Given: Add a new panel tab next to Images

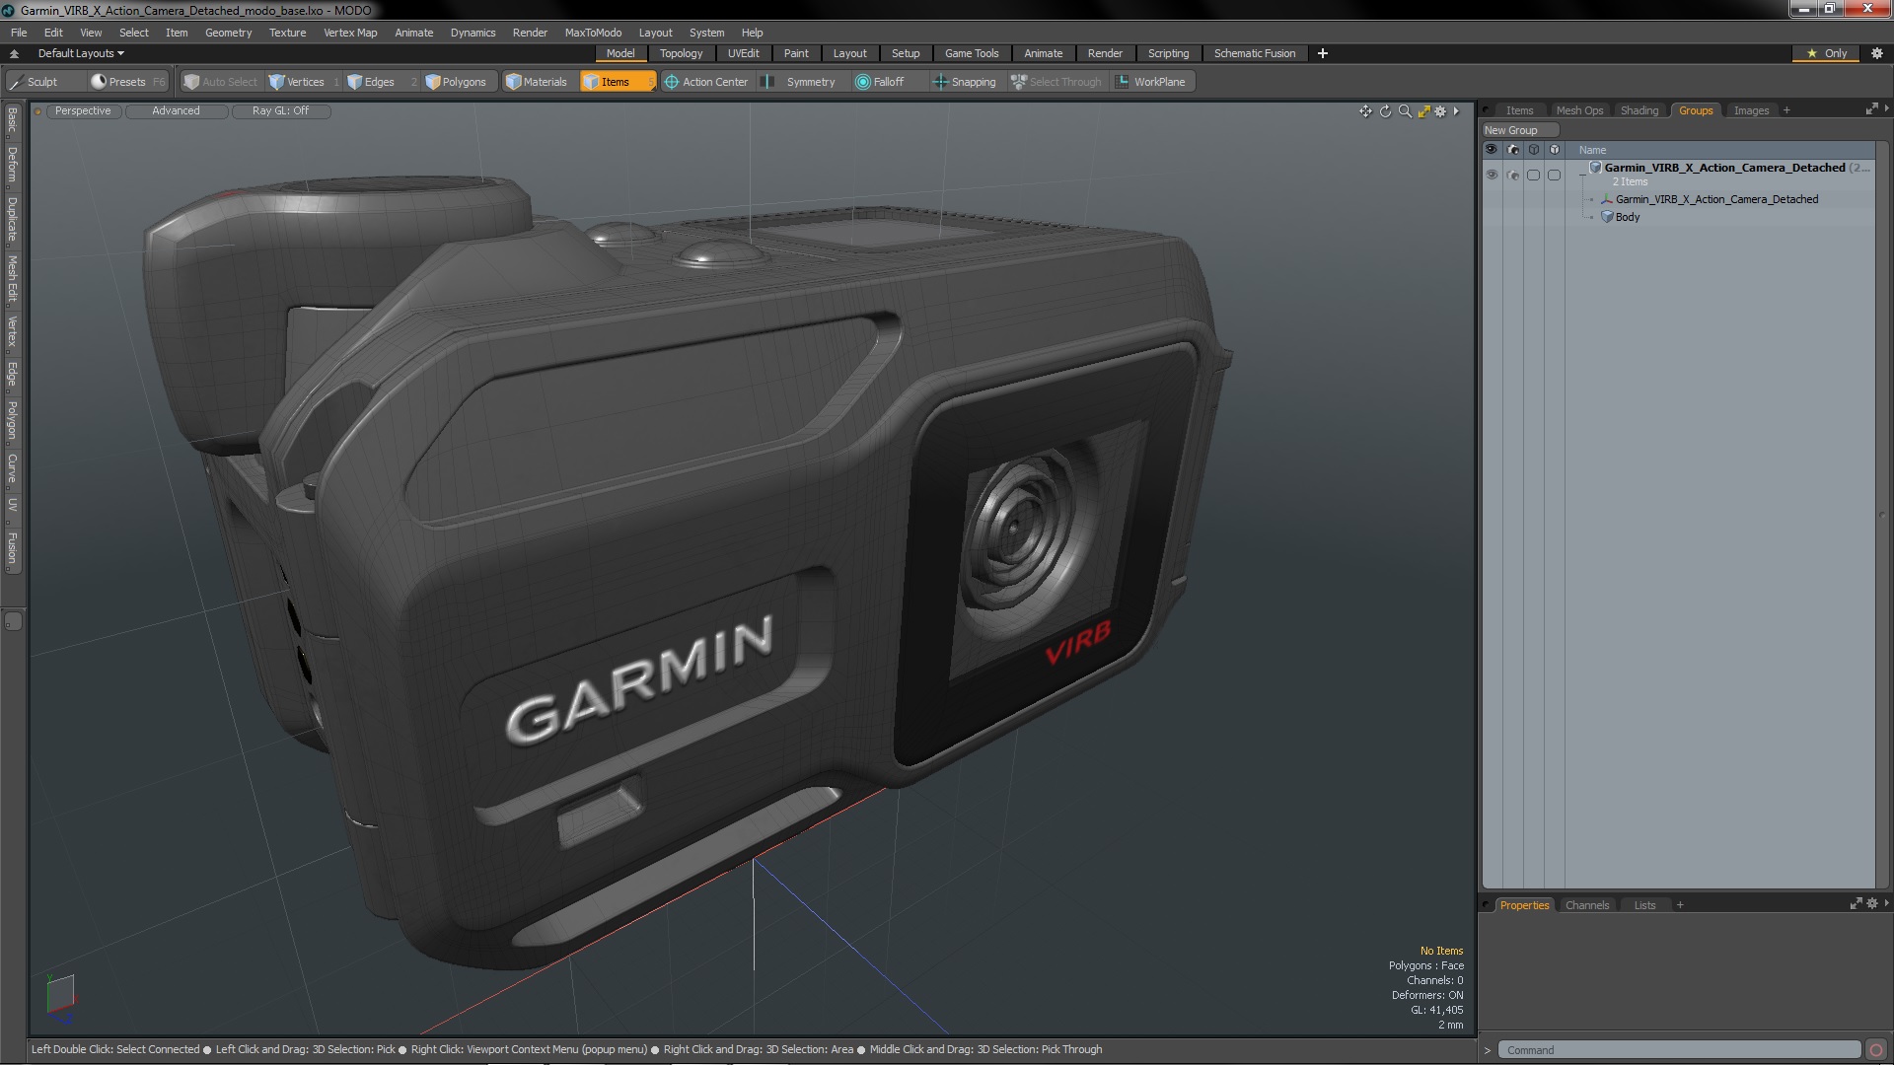Looking at the screenshot, I should pos(1786,110).
